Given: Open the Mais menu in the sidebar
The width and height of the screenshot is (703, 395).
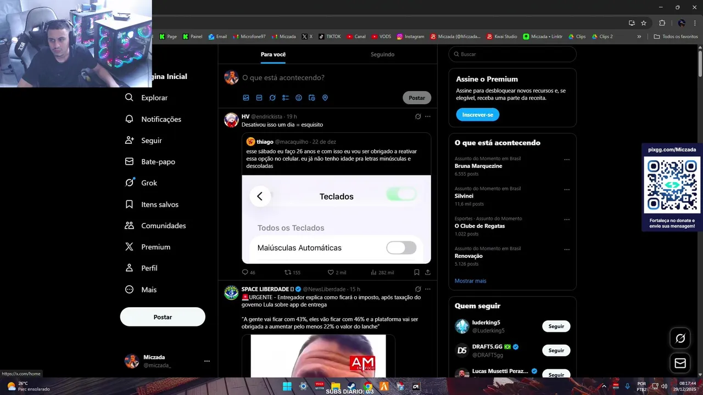Looking at the screenshot, I should 141,290.
